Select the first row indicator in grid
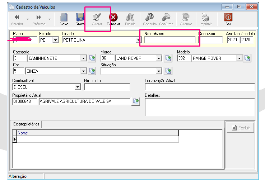This screenshot has height=181, width=265. tap(14, 139)
